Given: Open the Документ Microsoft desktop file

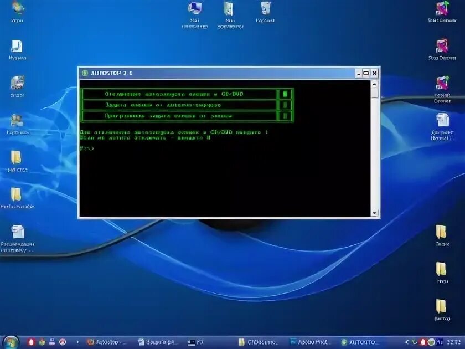Looking at the screenshot, I should pyautogui.click(x=442, y=126).
